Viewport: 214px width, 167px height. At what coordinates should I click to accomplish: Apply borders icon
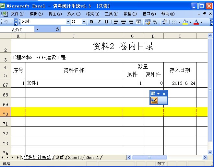[x=174, y=22]
